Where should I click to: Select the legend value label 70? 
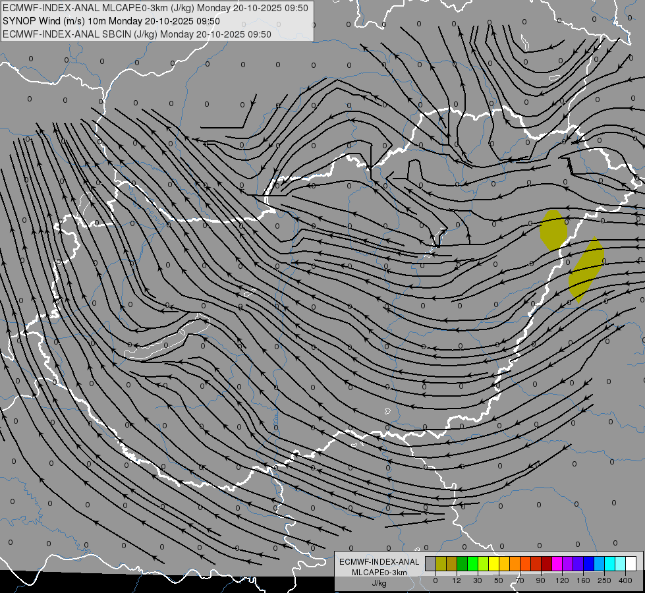[520, 580]
